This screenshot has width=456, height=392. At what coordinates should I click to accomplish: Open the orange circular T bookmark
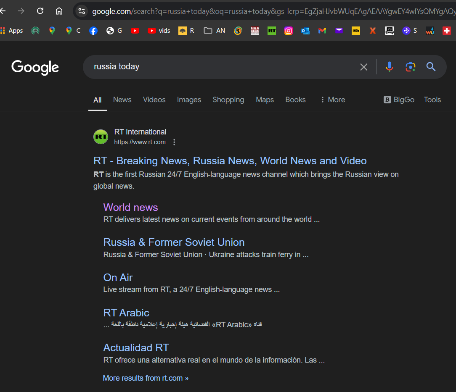238,31
